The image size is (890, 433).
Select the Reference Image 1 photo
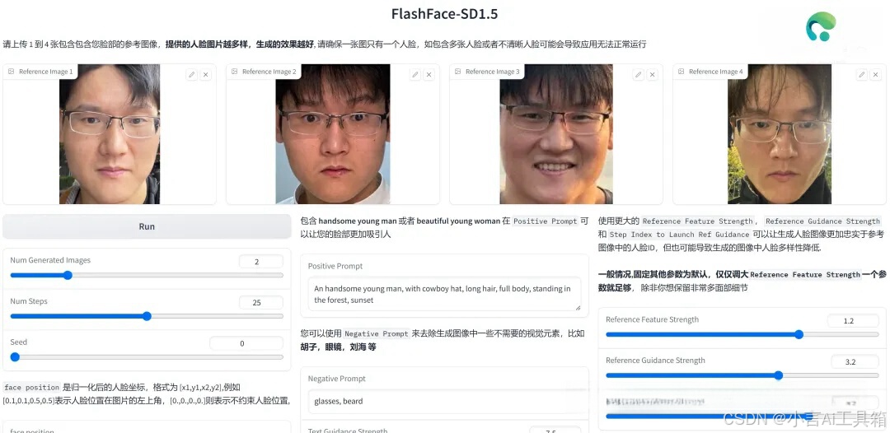110,133
